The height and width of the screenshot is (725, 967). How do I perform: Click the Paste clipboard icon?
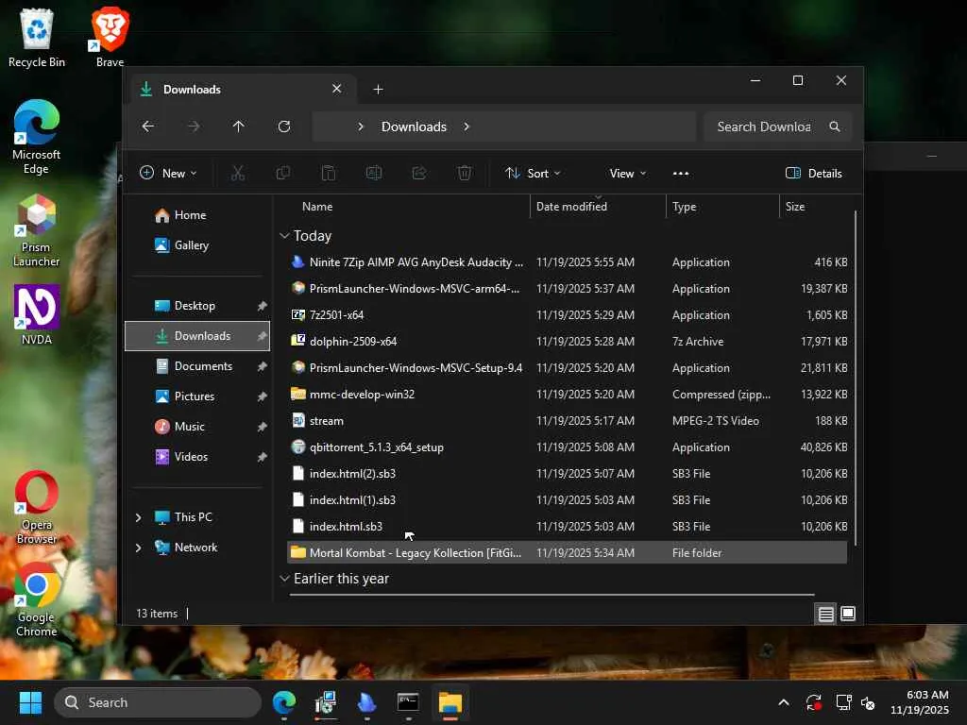[329, 174]
